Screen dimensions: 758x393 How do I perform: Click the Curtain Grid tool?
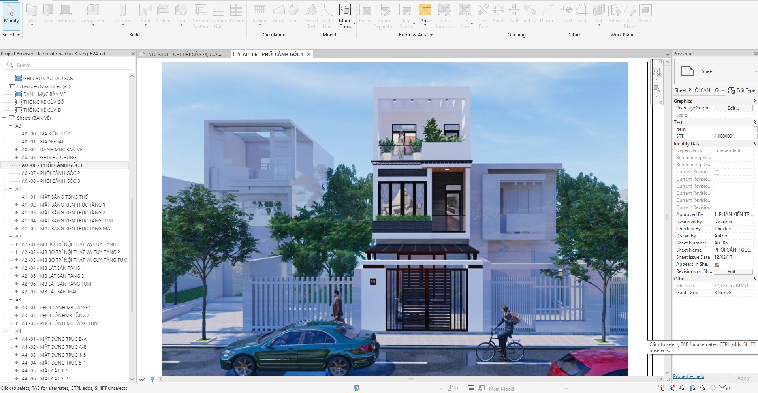(x=218, y=16)
